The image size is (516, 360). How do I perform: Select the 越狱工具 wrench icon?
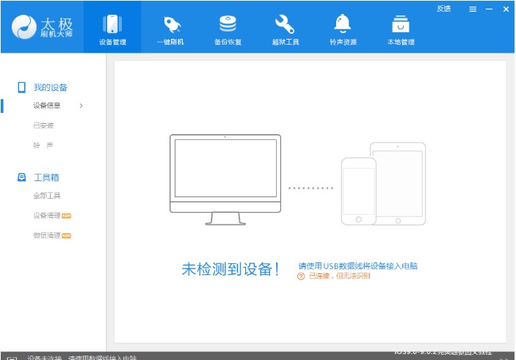coord(285,25)
